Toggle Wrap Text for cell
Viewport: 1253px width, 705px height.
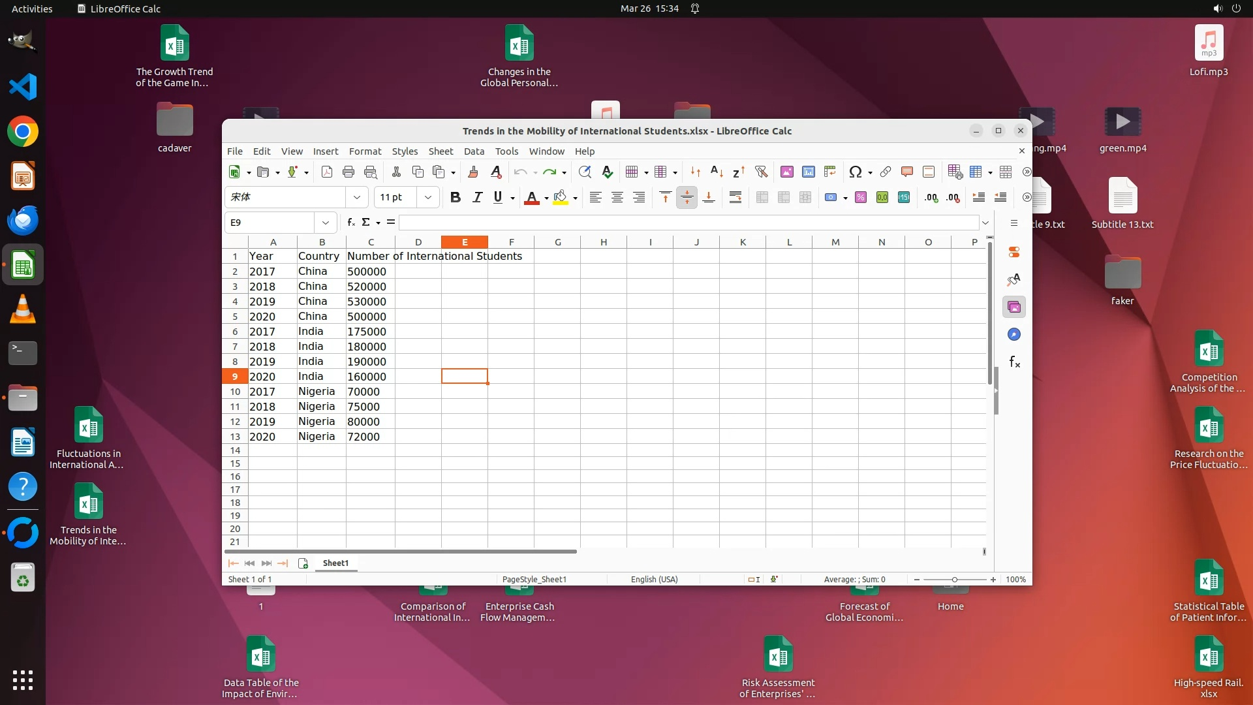pos(735,197)
